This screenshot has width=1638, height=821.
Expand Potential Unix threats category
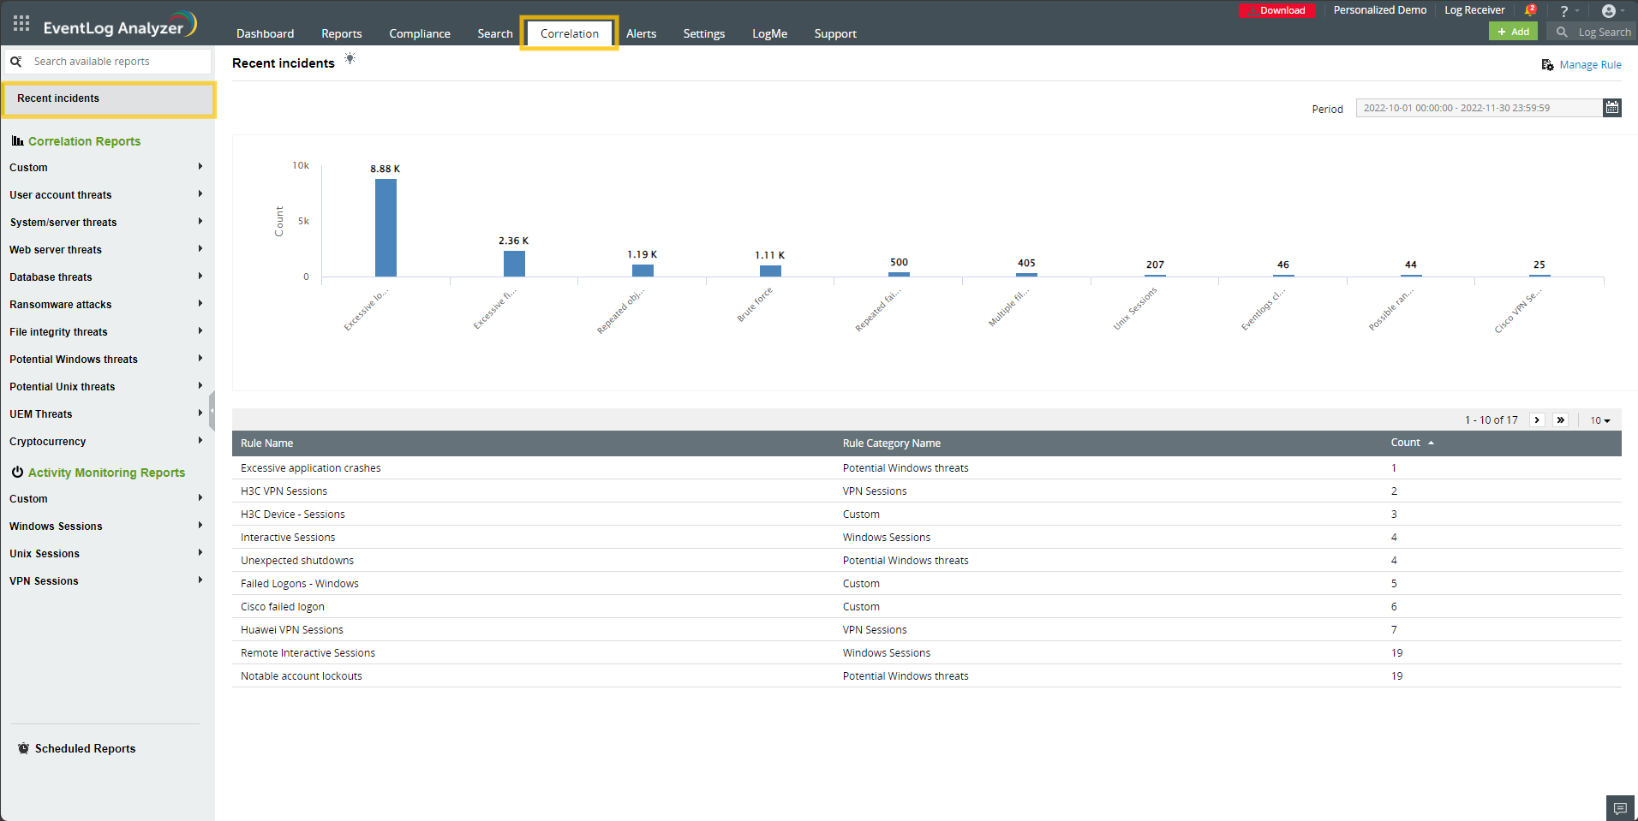click(107, 387)
